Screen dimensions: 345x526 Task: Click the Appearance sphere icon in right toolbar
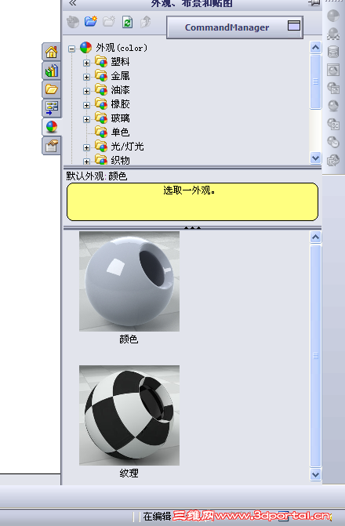[333, 16]
